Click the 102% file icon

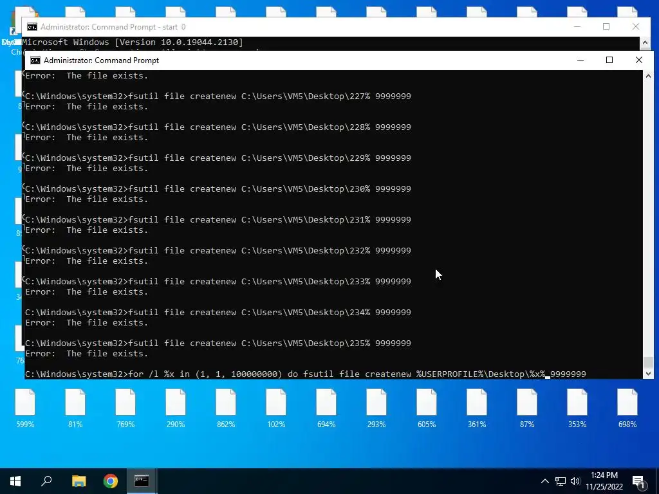click(276, 408)
